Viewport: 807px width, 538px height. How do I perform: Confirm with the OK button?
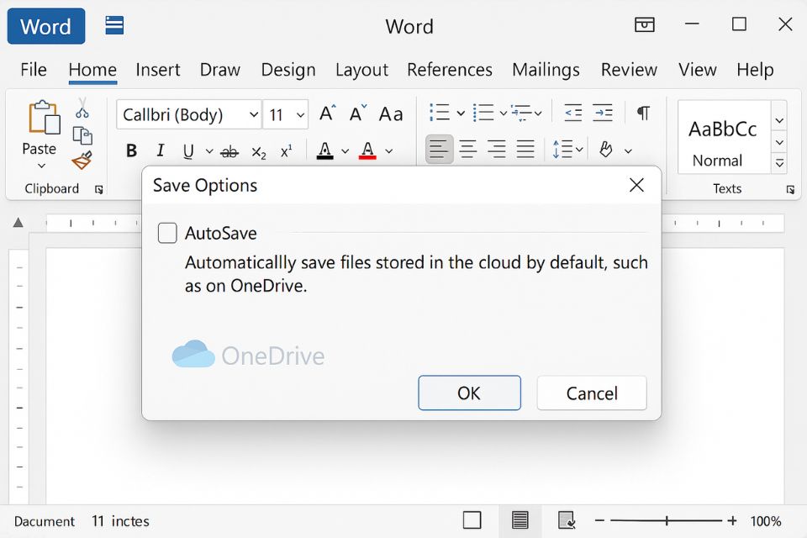pos(469,393)
